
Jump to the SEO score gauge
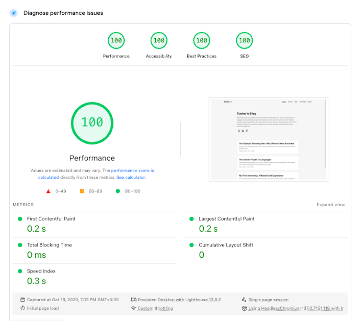click(245, 41)
